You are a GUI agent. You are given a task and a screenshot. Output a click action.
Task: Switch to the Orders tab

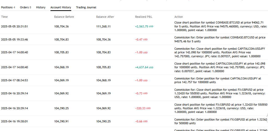pos(25,7)
